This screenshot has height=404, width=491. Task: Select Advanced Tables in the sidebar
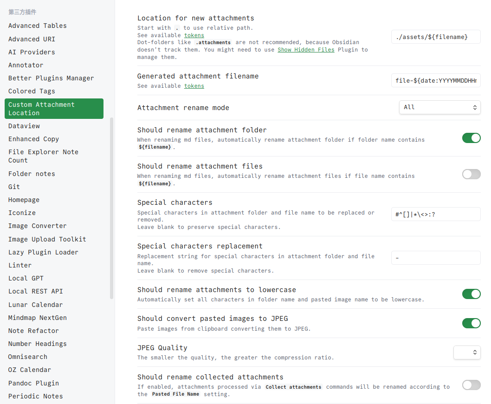point(38,26)
